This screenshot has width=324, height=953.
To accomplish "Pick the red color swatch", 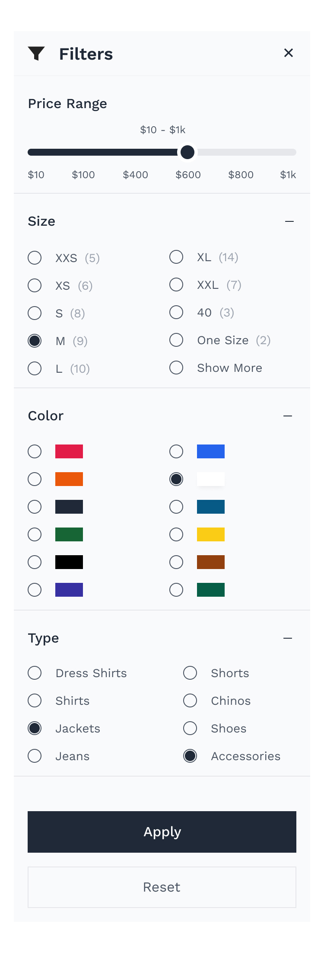I will point(69,451).
